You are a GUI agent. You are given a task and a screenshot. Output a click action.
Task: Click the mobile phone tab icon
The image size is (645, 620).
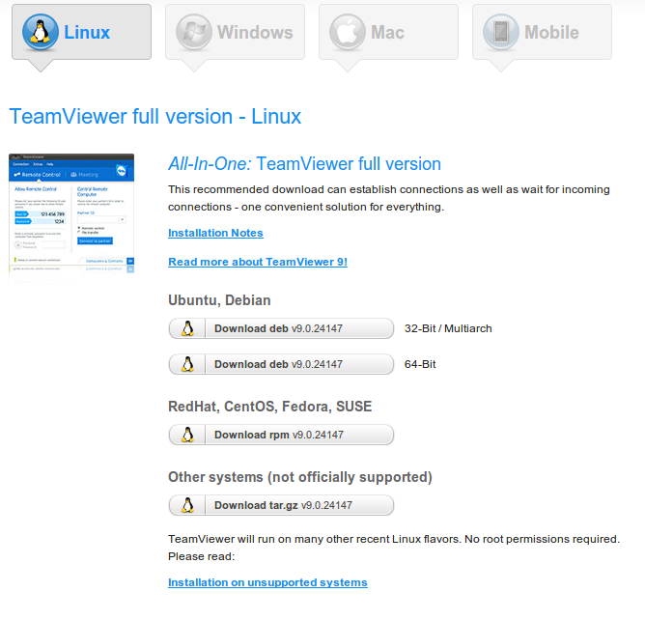(x=500, y=32)
